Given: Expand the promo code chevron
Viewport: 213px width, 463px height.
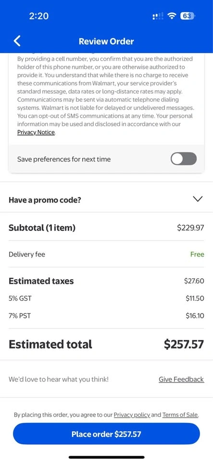Looking at the screenshot, I should point(198,199).
